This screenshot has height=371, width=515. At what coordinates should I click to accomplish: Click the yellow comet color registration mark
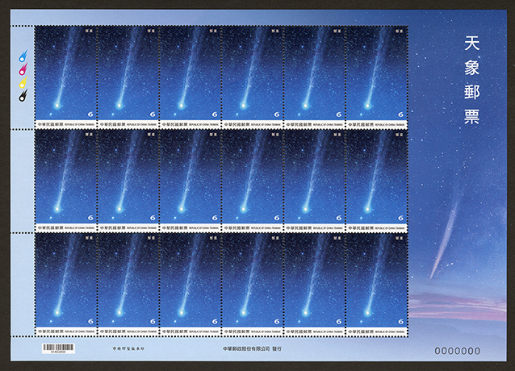pyautogui.click(x=23, y=82)
